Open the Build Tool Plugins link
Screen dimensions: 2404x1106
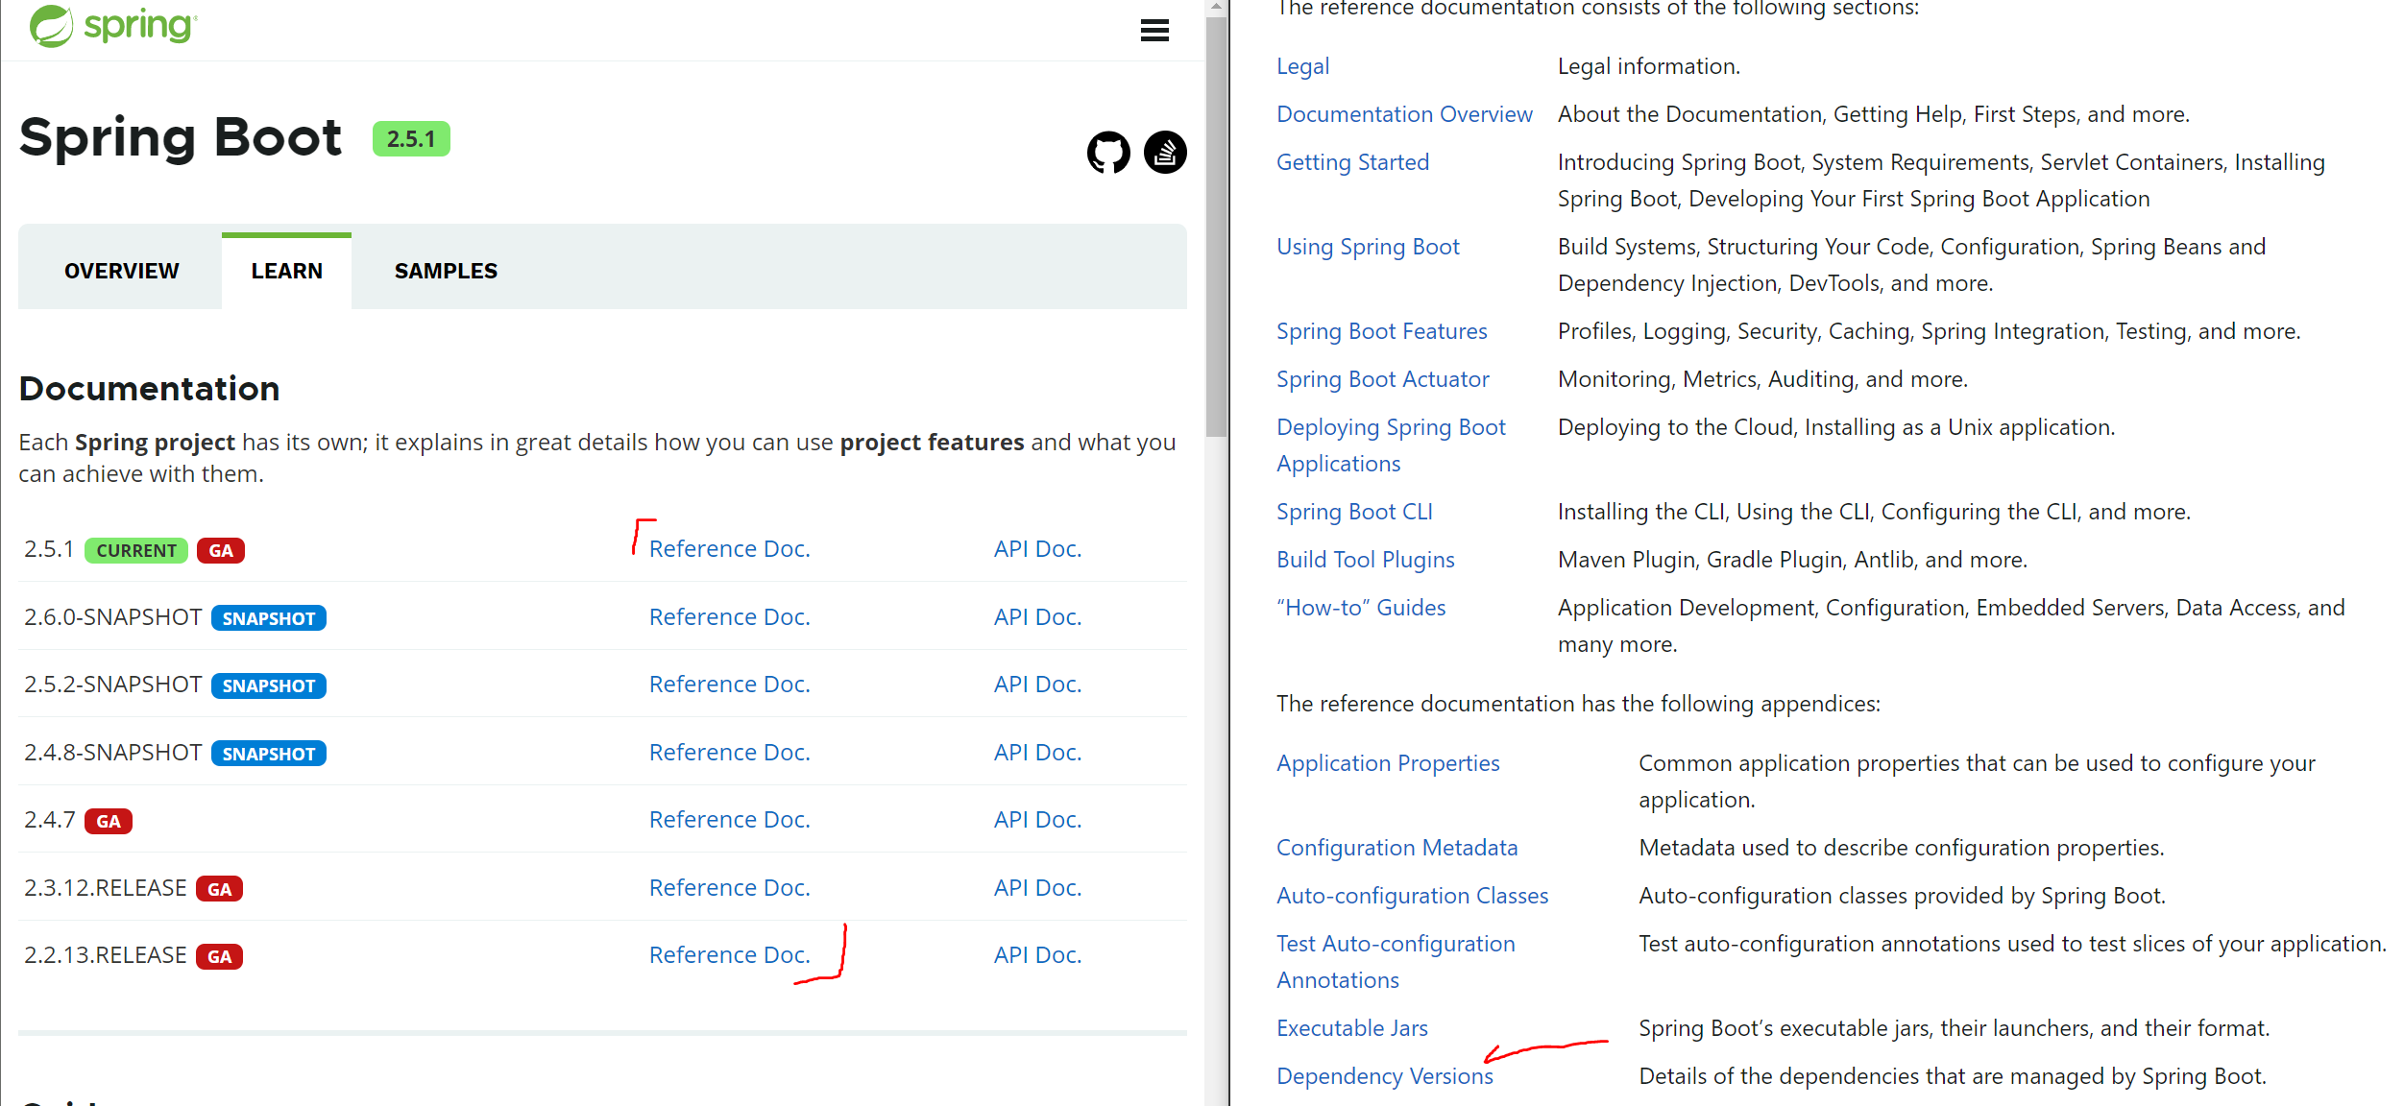click(1365, 560)
